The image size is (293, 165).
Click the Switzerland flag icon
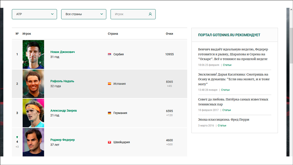[109, 142]
